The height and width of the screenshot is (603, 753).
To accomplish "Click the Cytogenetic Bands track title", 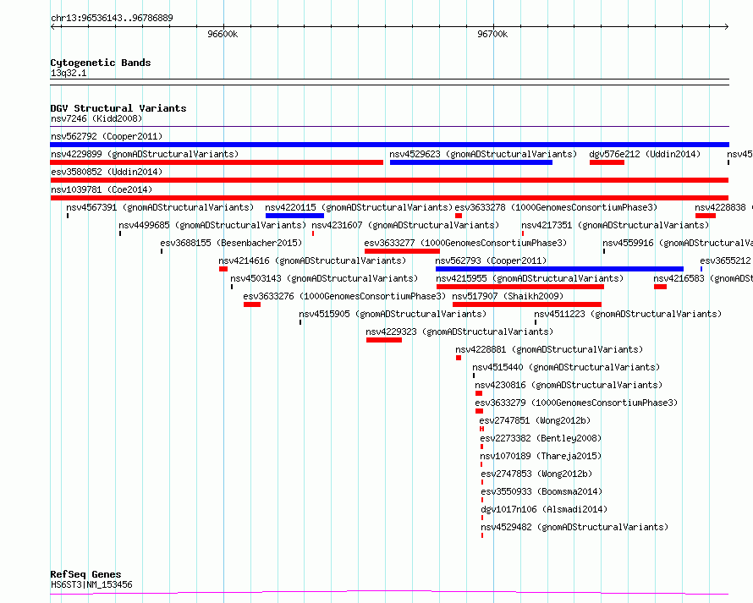I will pyautogui.click(x=101, y=63).
